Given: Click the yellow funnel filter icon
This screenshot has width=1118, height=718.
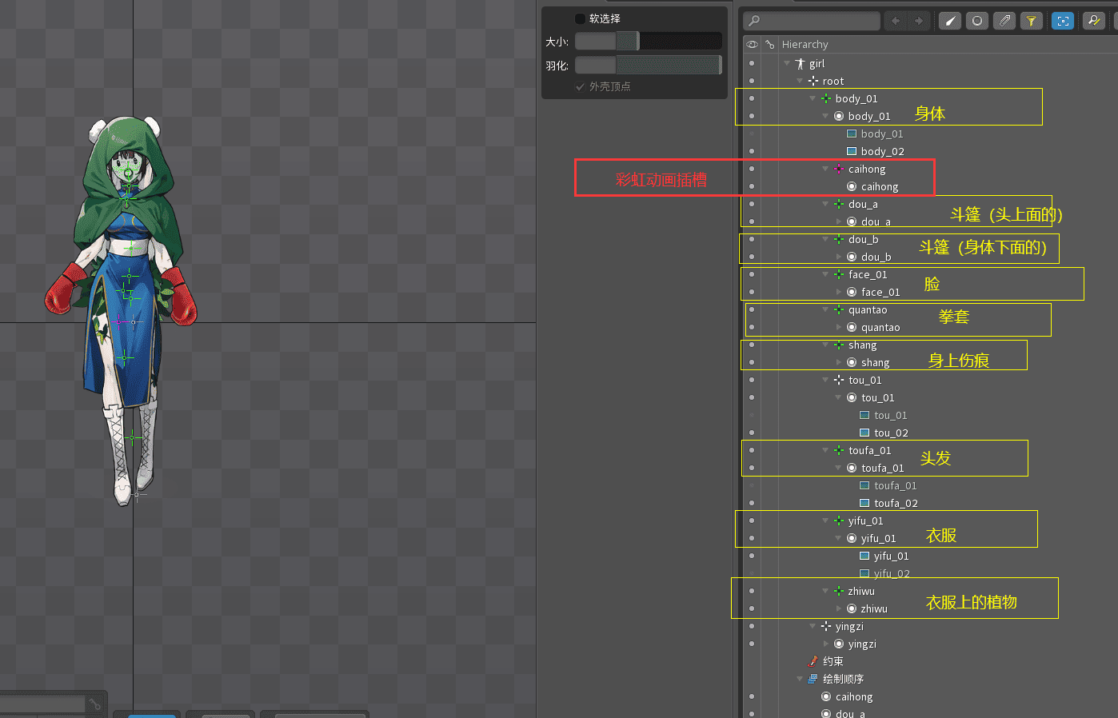Looking at the screenshot, I should 1032,21.
